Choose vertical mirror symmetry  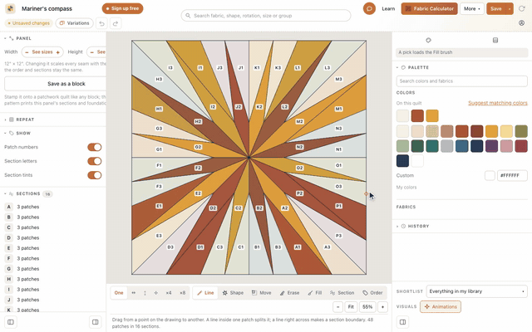[x=145, y=293]
